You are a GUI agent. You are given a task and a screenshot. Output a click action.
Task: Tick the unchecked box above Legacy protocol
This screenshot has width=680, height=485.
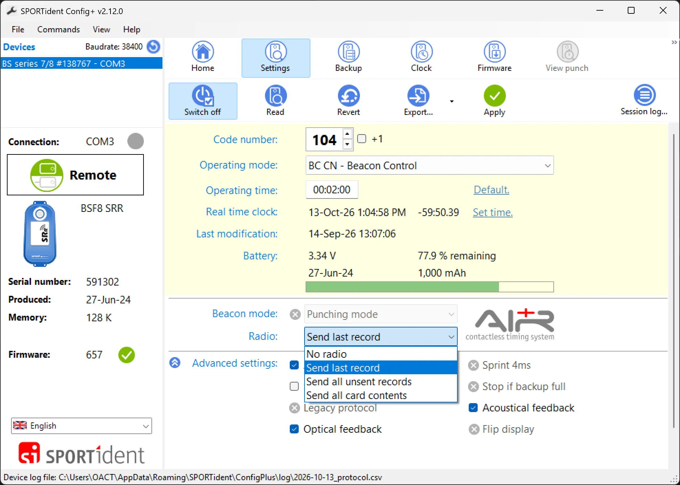(x=294, y=386)
